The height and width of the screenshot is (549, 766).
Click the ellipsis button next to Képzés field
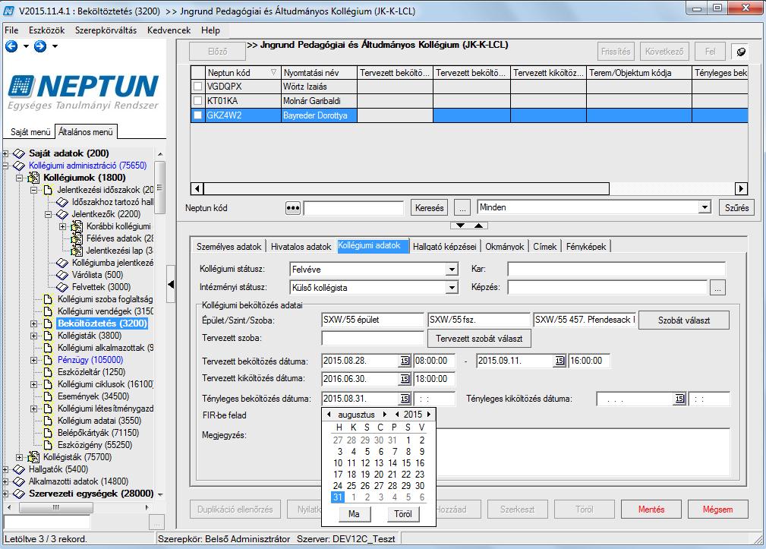click(x=717, y=288)
